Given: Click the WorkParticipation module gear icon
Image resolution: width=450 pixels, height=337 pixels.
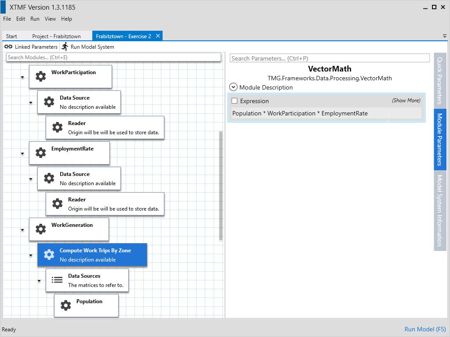Looking at the screenshot, I should pyautogui.click(x=40, y=76).
